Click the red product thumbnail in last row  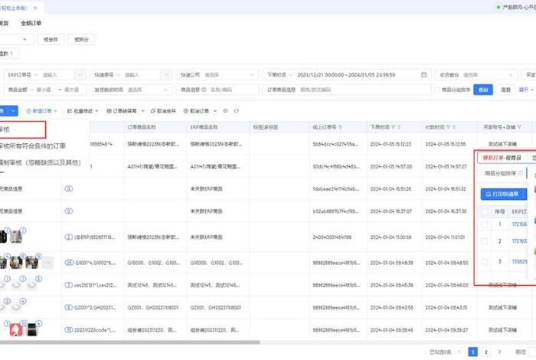click(x=16, y=330)
